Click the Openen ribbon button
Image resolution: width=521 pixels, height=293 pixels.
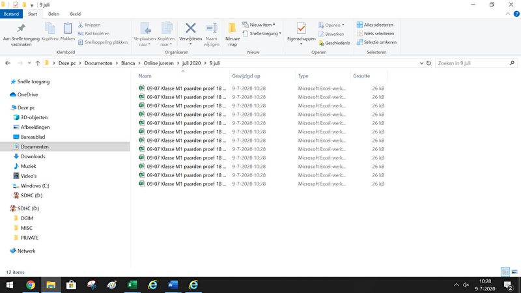click(x=331, y=25)
